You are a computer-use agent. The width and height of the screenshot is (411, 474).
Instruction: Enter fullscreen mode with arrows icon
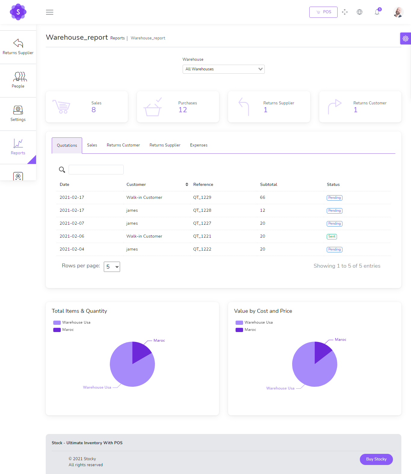point(345,12)
